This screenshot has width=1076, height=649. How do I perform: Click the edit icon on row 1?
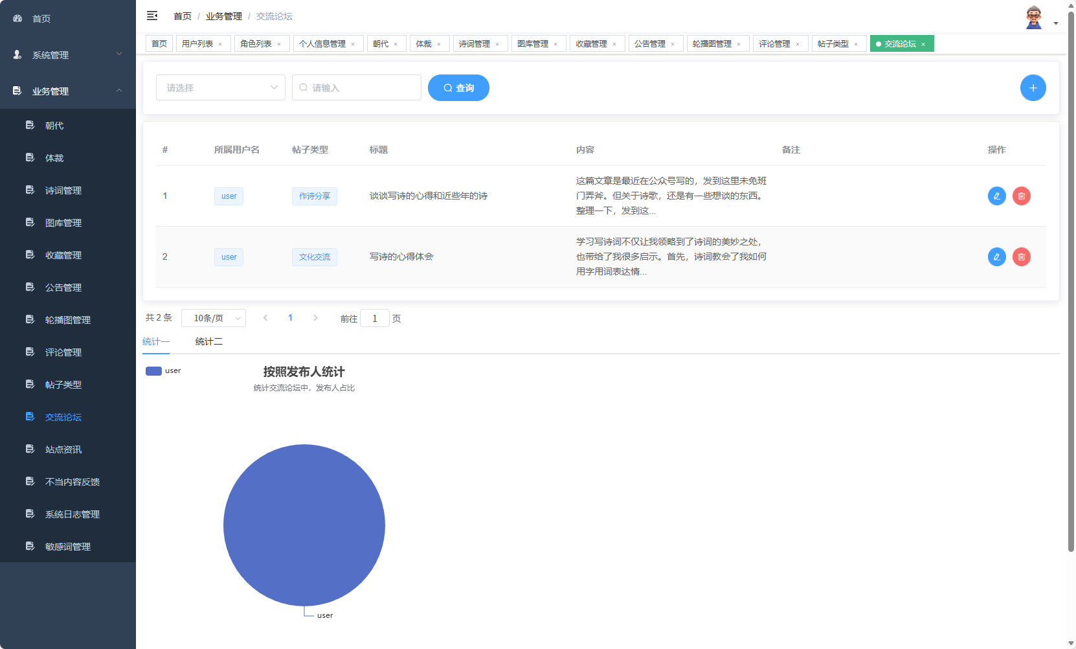996,196
